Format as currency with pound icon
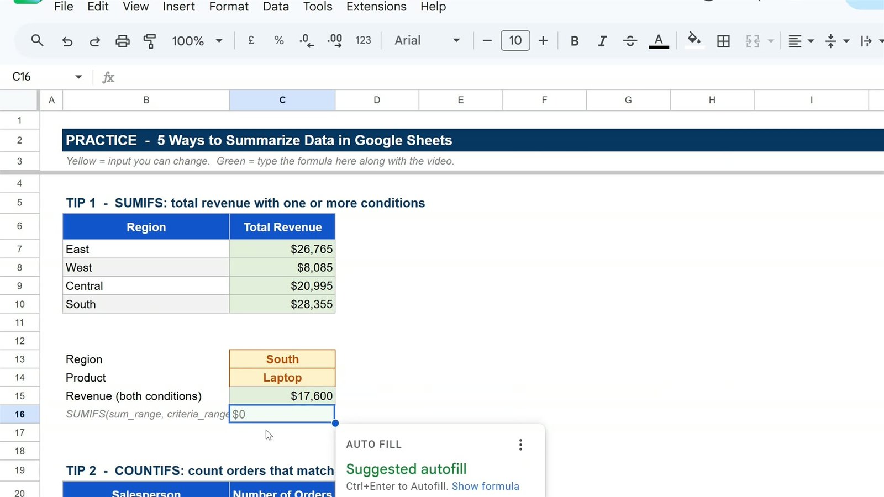 coord(251,40)
